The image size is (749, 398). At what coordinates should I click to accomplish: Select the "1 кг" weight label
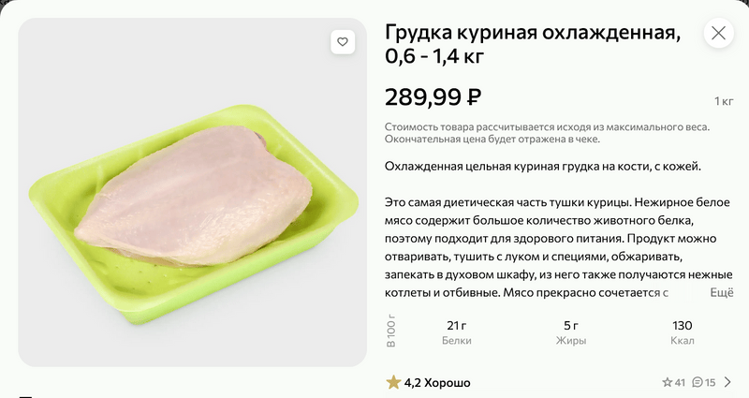coord(724,101)
